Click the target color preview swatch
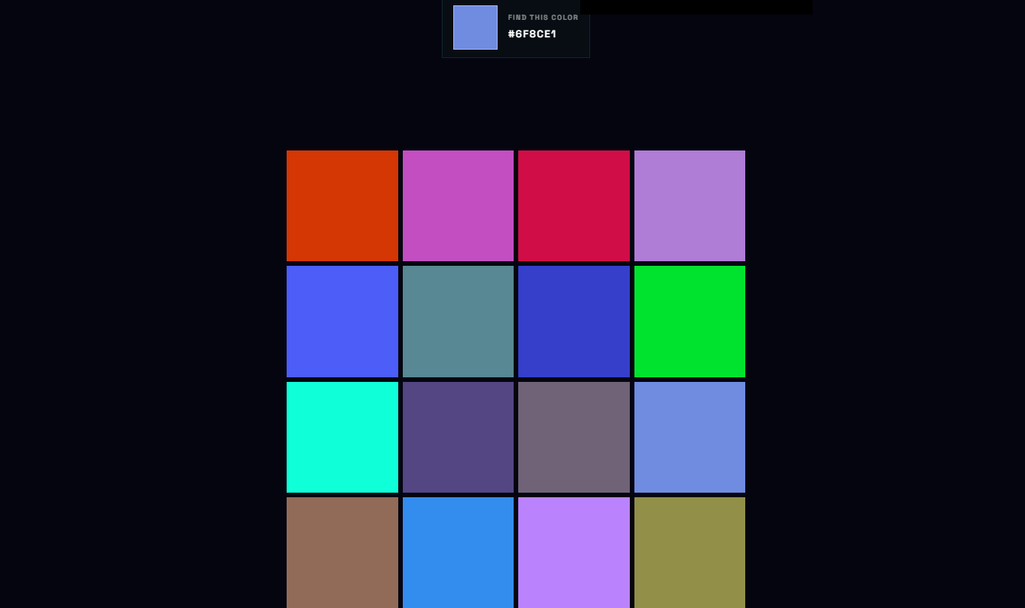The width and height of the screenshot is (1025, 608). tap(475, 27)
